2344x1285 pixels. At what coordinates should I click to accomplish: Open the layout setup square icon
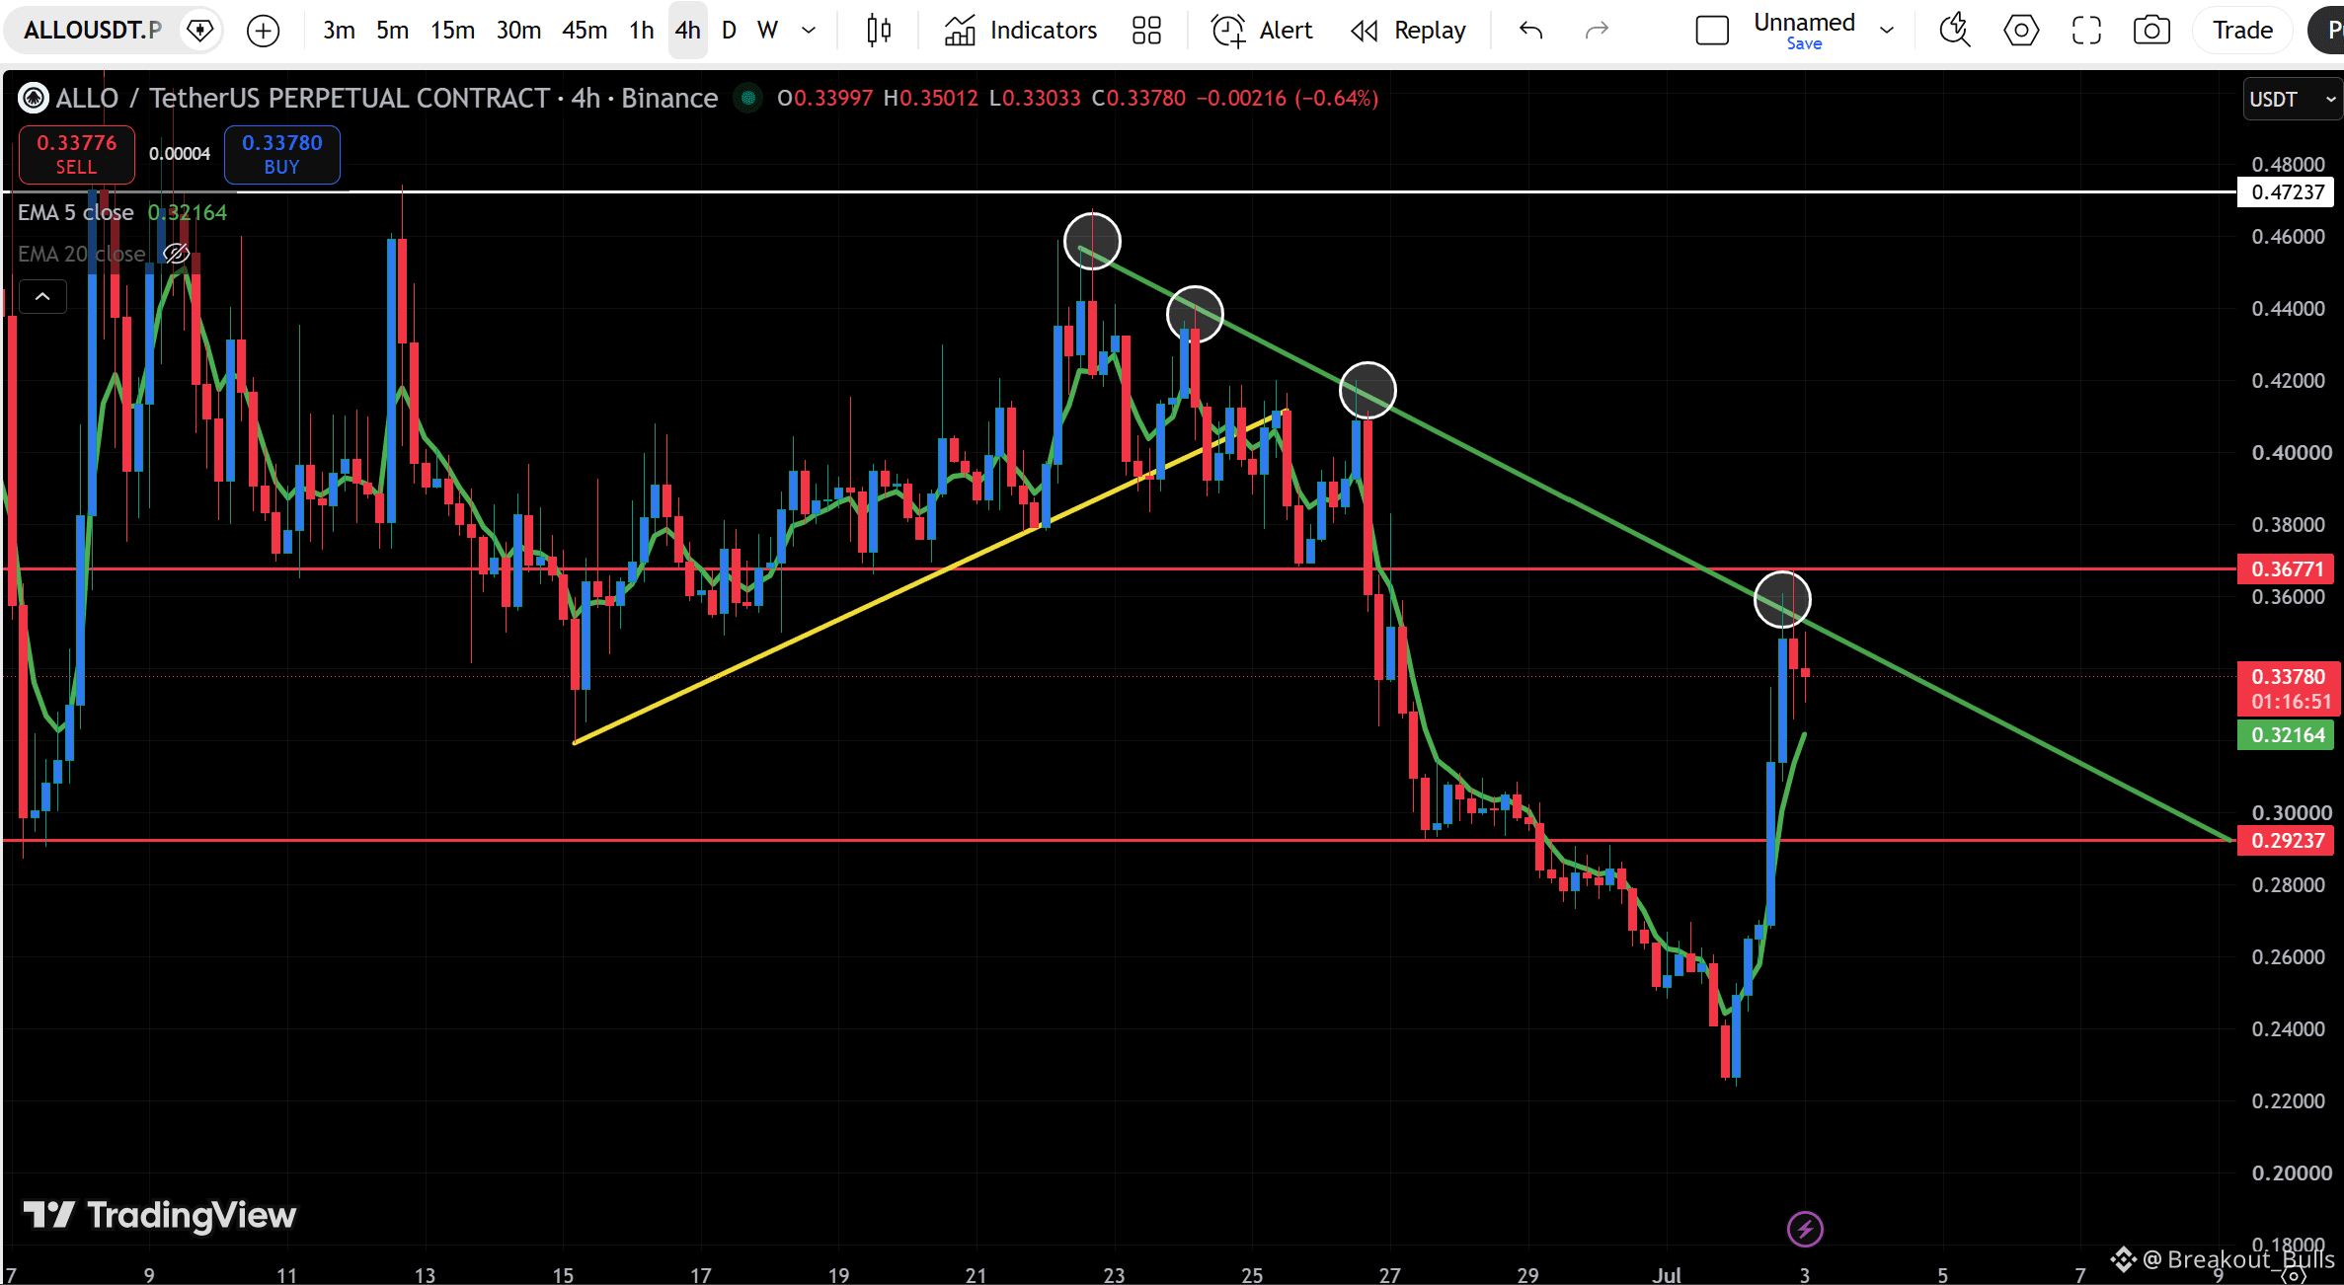click(x=1712, y=31)
